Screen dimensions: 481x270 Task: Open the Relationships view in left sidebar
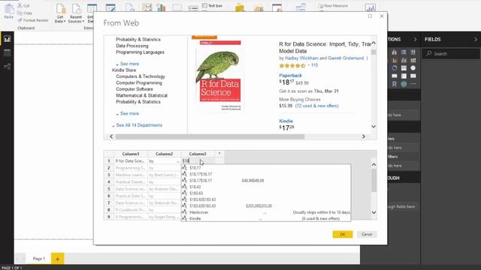[x=7, y=66]
